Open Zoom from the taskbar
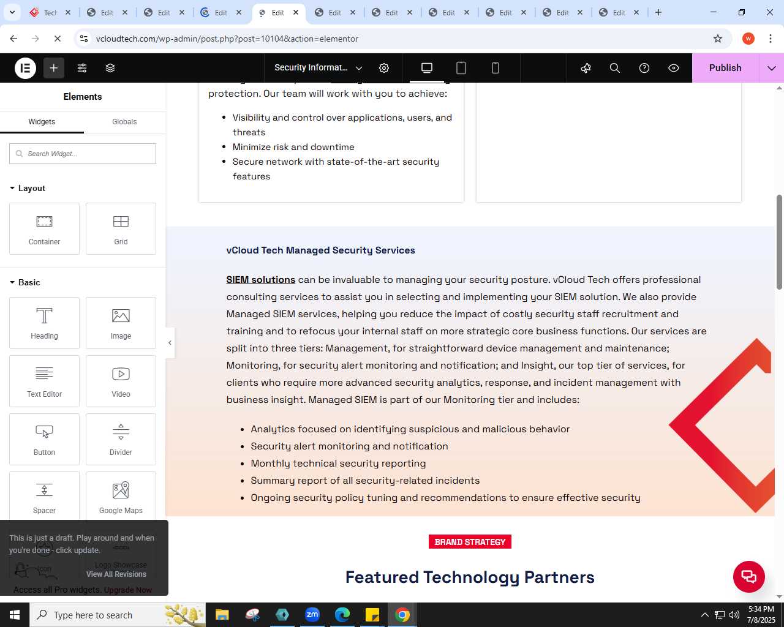 click(x=312, y=615)
